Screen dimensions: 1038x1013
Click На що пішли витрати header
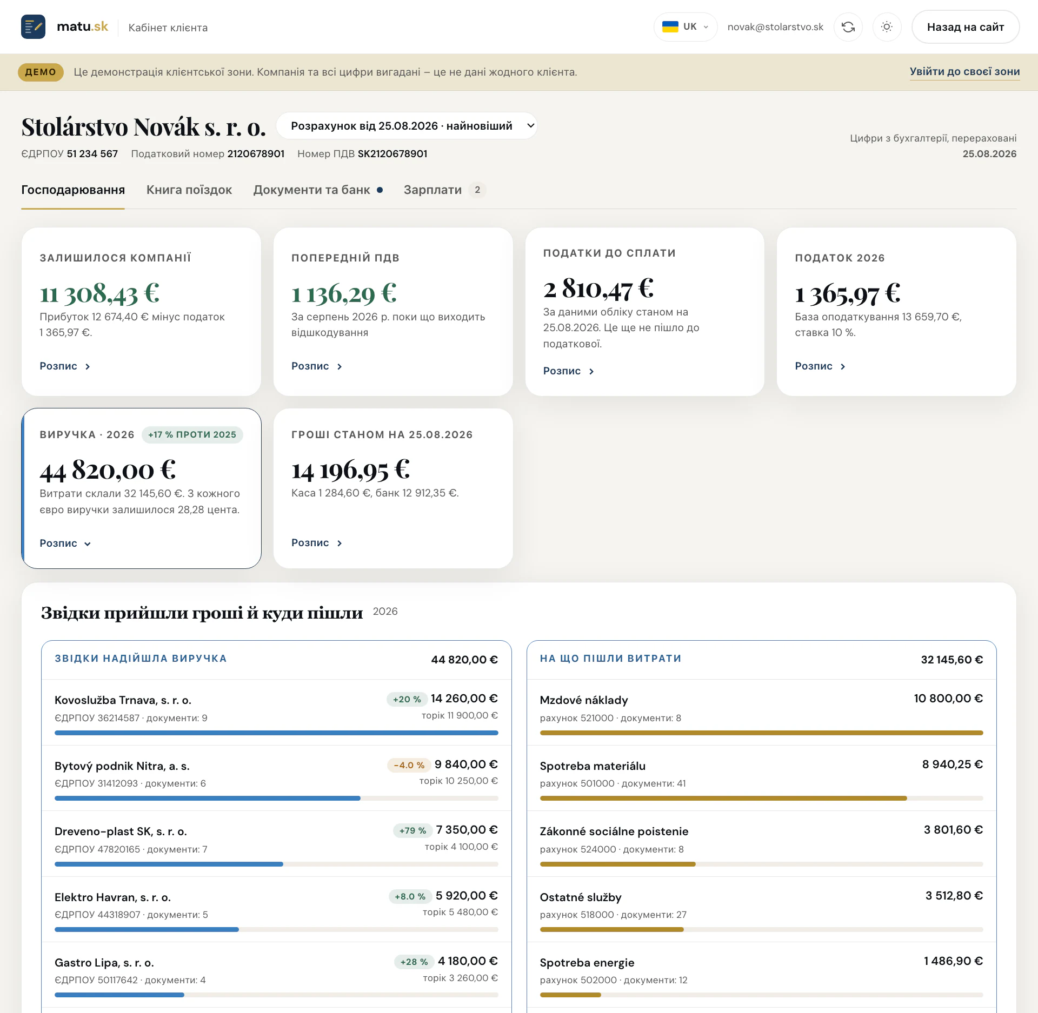click(610, 659)
